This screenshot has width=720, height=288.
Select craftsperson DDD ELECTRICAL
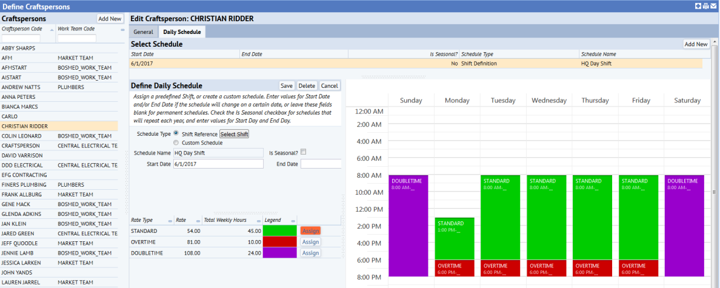[59, 166]
